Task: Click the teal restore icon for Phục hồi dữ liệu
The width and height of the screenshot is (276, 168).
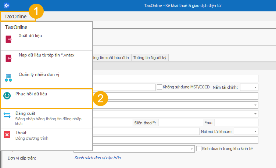Action: tap(7, 96)
